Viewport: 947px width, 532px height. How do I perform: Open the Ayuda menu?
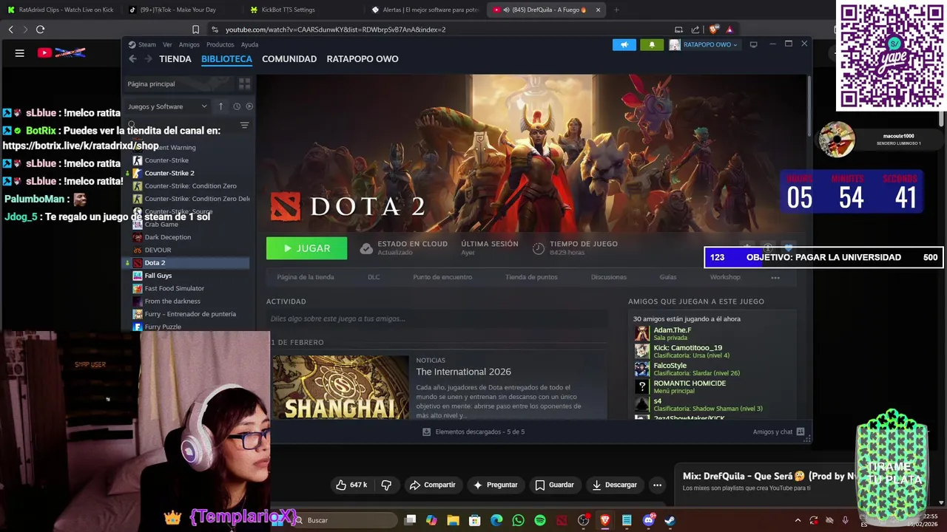249,44
